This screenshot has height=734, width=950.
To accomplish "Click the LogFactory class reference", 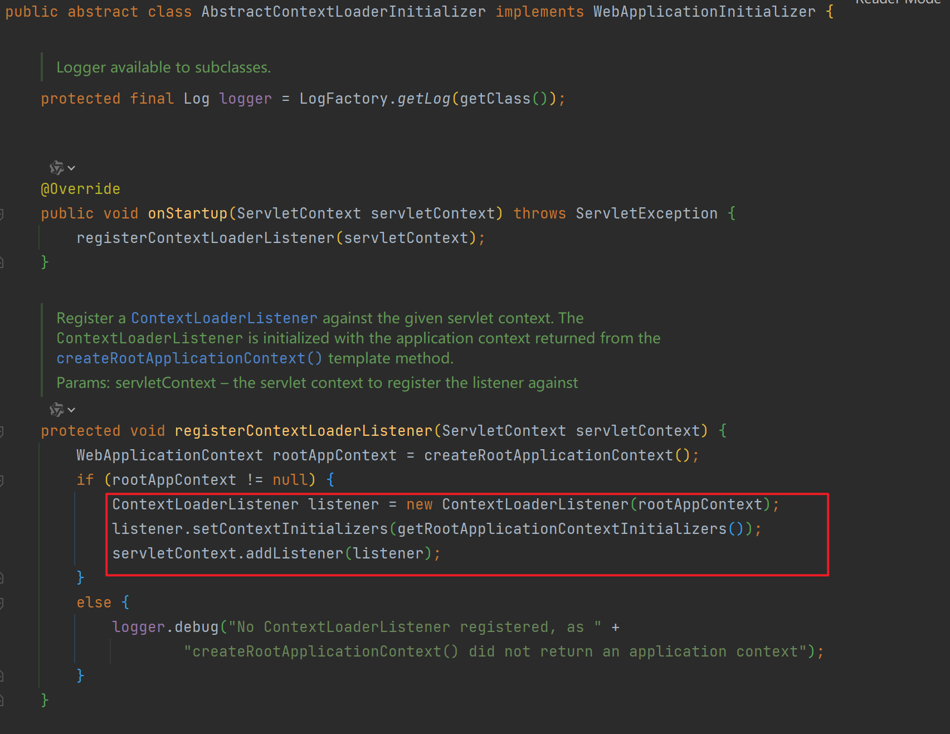I will click(343, 99).
